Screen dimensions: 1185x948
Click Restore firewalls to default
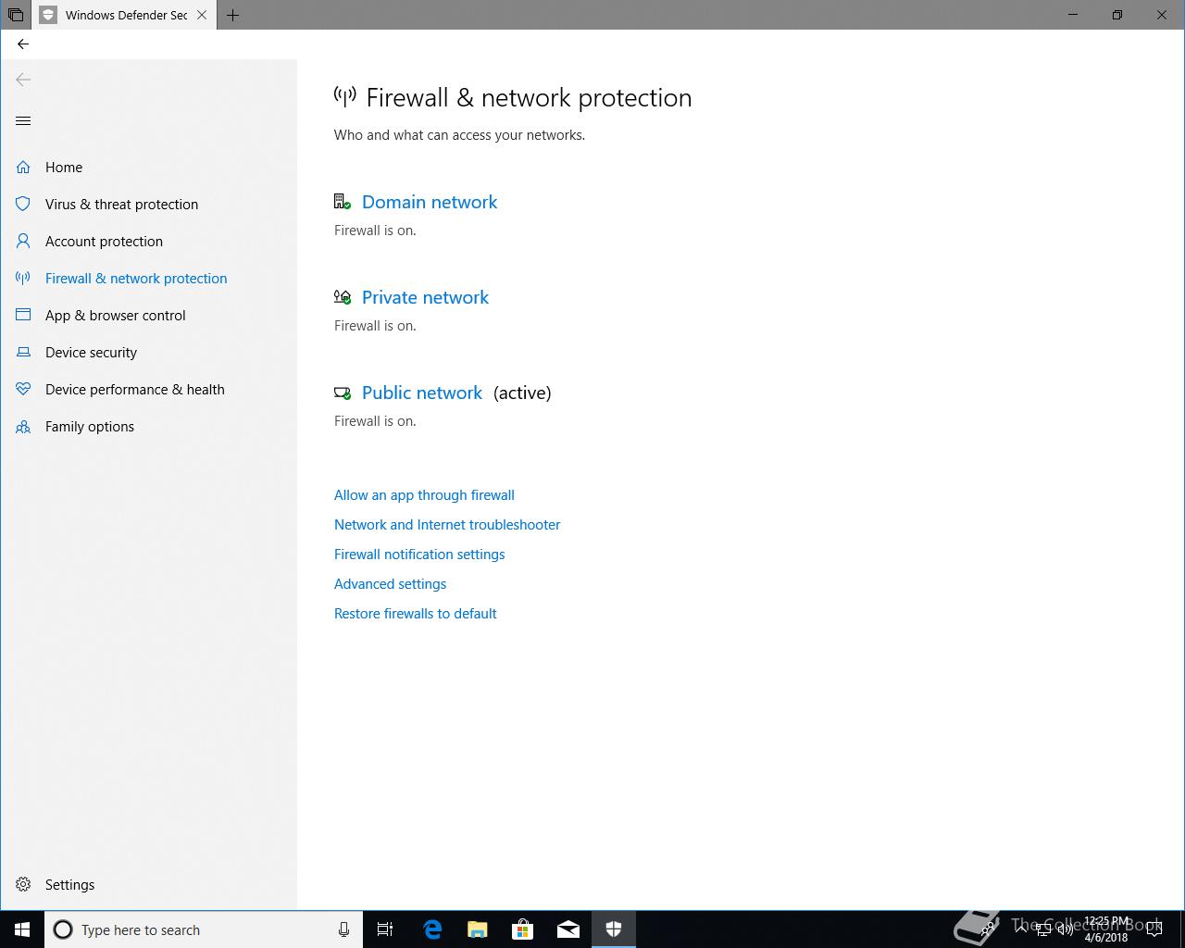415,614
